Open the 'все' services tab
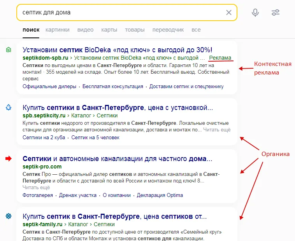The image size is (295, 241). (x=196, y=30)
